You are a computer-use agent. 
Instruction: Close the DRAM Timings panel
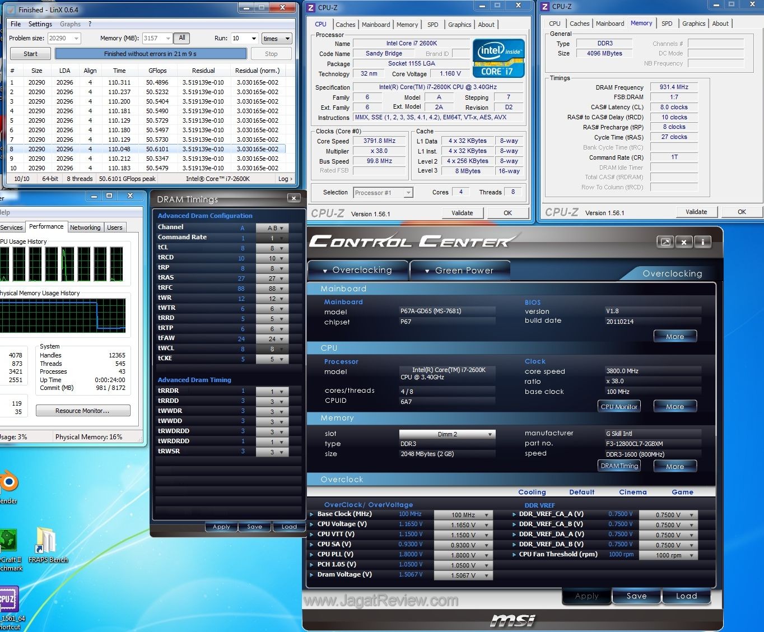point(294,198)
